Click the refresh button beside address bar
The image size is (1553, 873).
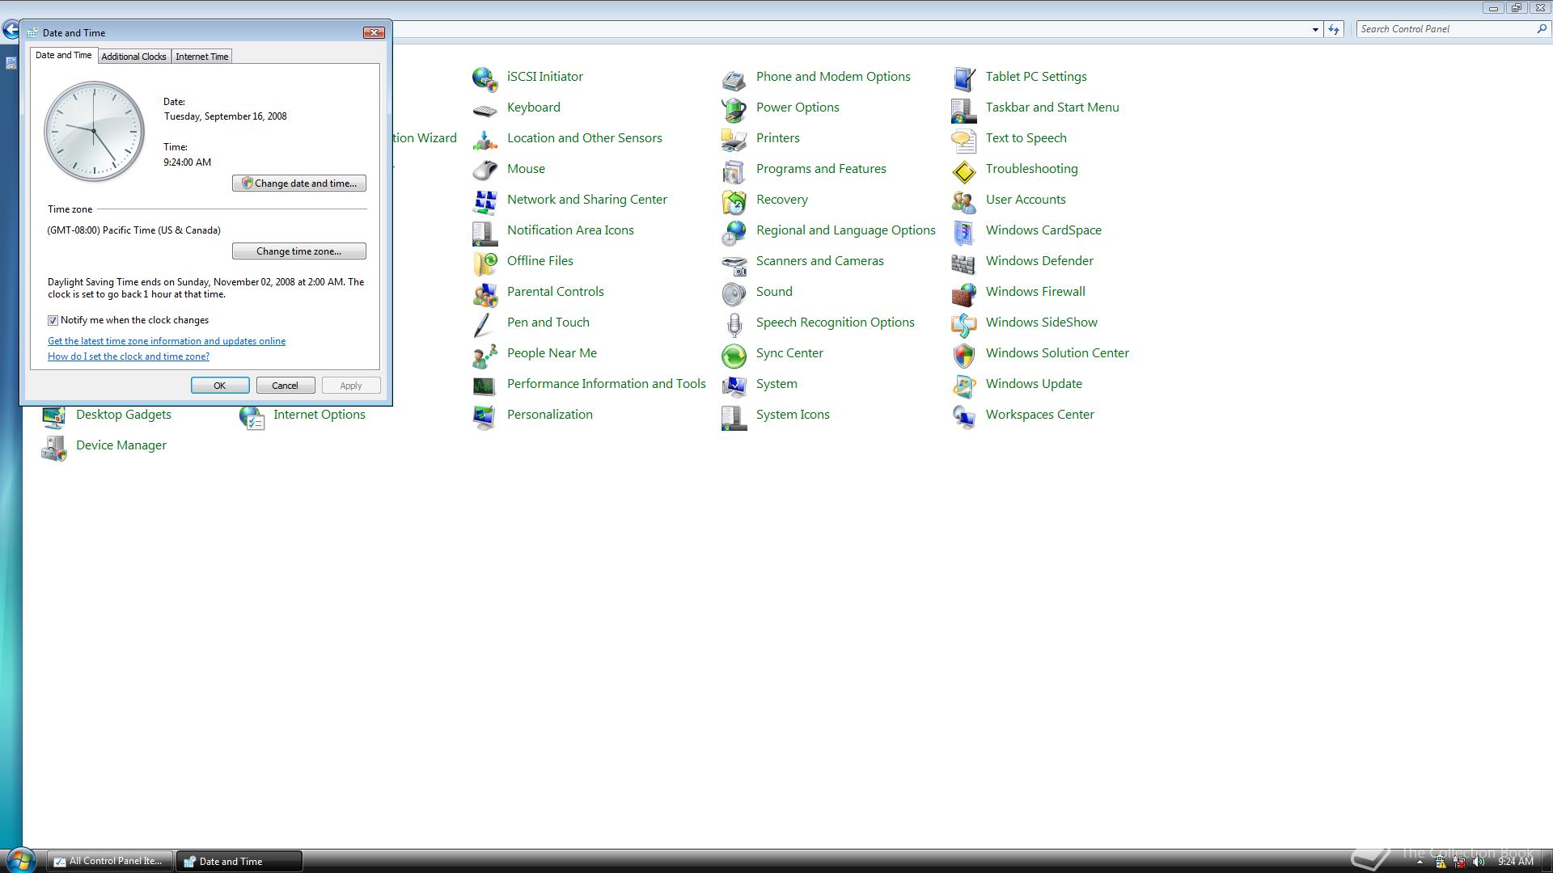(x=1334, y=29)
